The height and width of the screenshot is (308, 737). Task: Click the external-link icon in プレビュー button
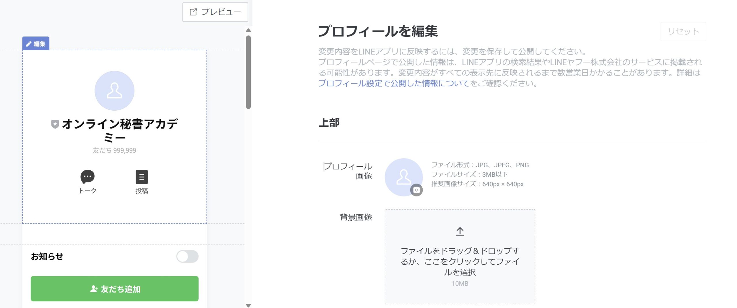coord(193,12)
